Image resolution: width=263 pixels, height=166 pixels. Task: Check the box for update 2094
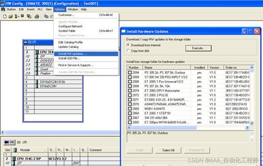[x=130, y=72]
